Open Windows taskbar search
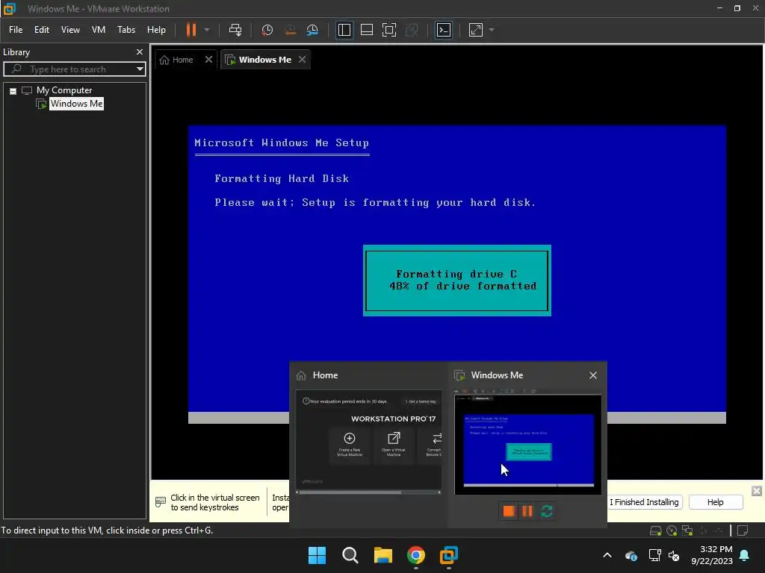 pyautogui.click(x=350, y=555)
